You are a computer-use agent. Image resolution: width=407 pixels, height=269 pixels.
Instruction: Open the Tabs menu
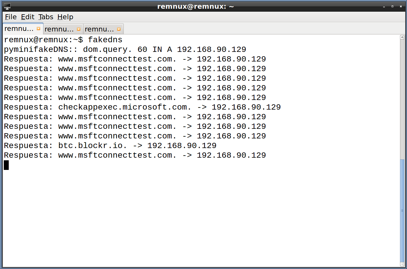click(46, 17)
